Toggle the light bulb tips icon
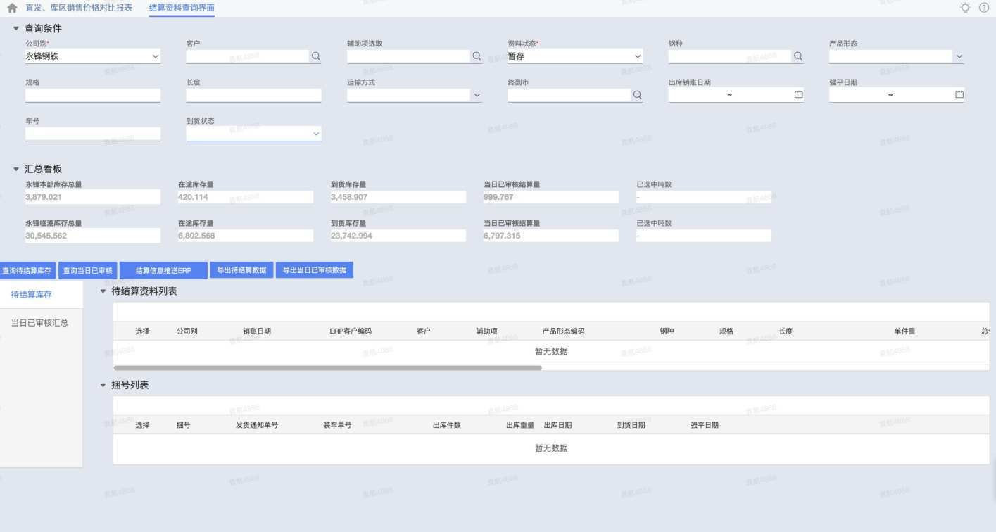996x532 pixels. (x=965, y=8)
